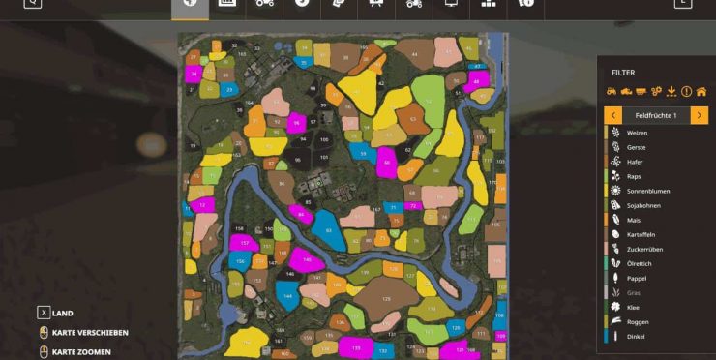Screen dimensions: 716x360
Task: Toggle the production gears filter icon
Action: [656, 91]
